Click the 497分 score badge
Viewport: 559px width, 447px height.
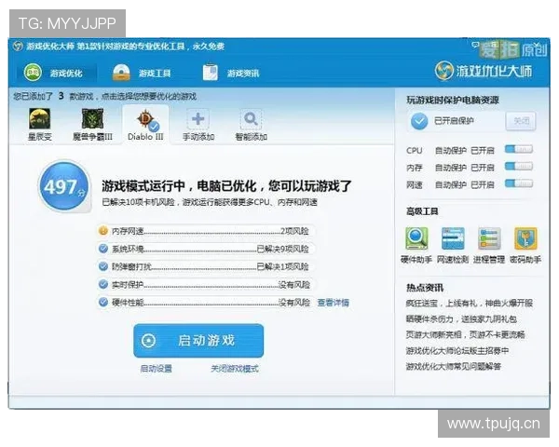64,186
